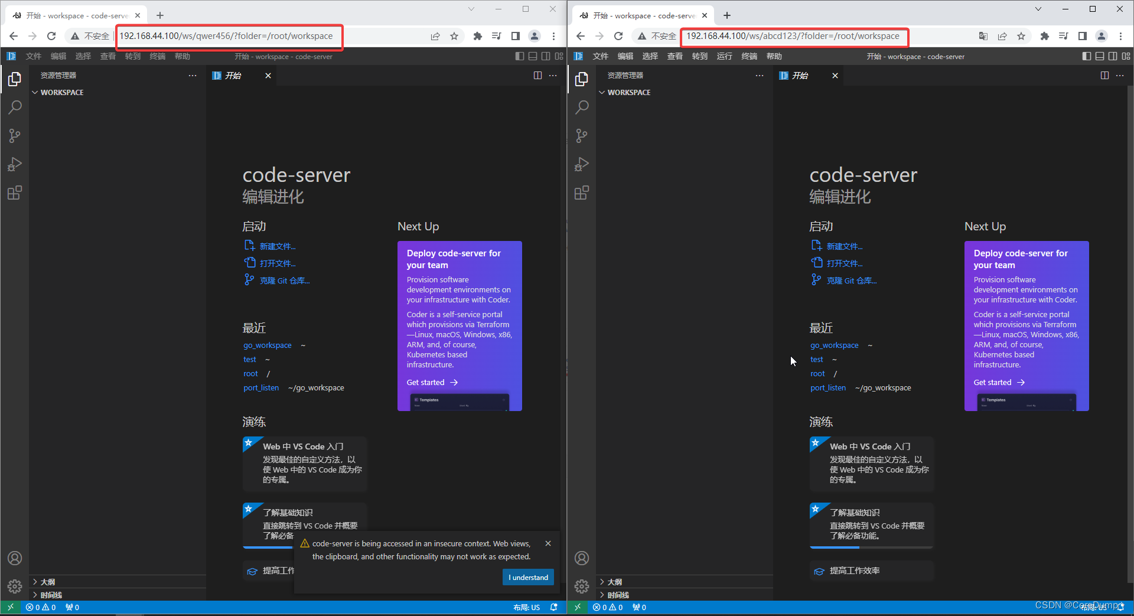This screenshot has height=616, width=1134.
Task: Toggle primary sidebar in left window title bar
Action: [x=520, y=56]
